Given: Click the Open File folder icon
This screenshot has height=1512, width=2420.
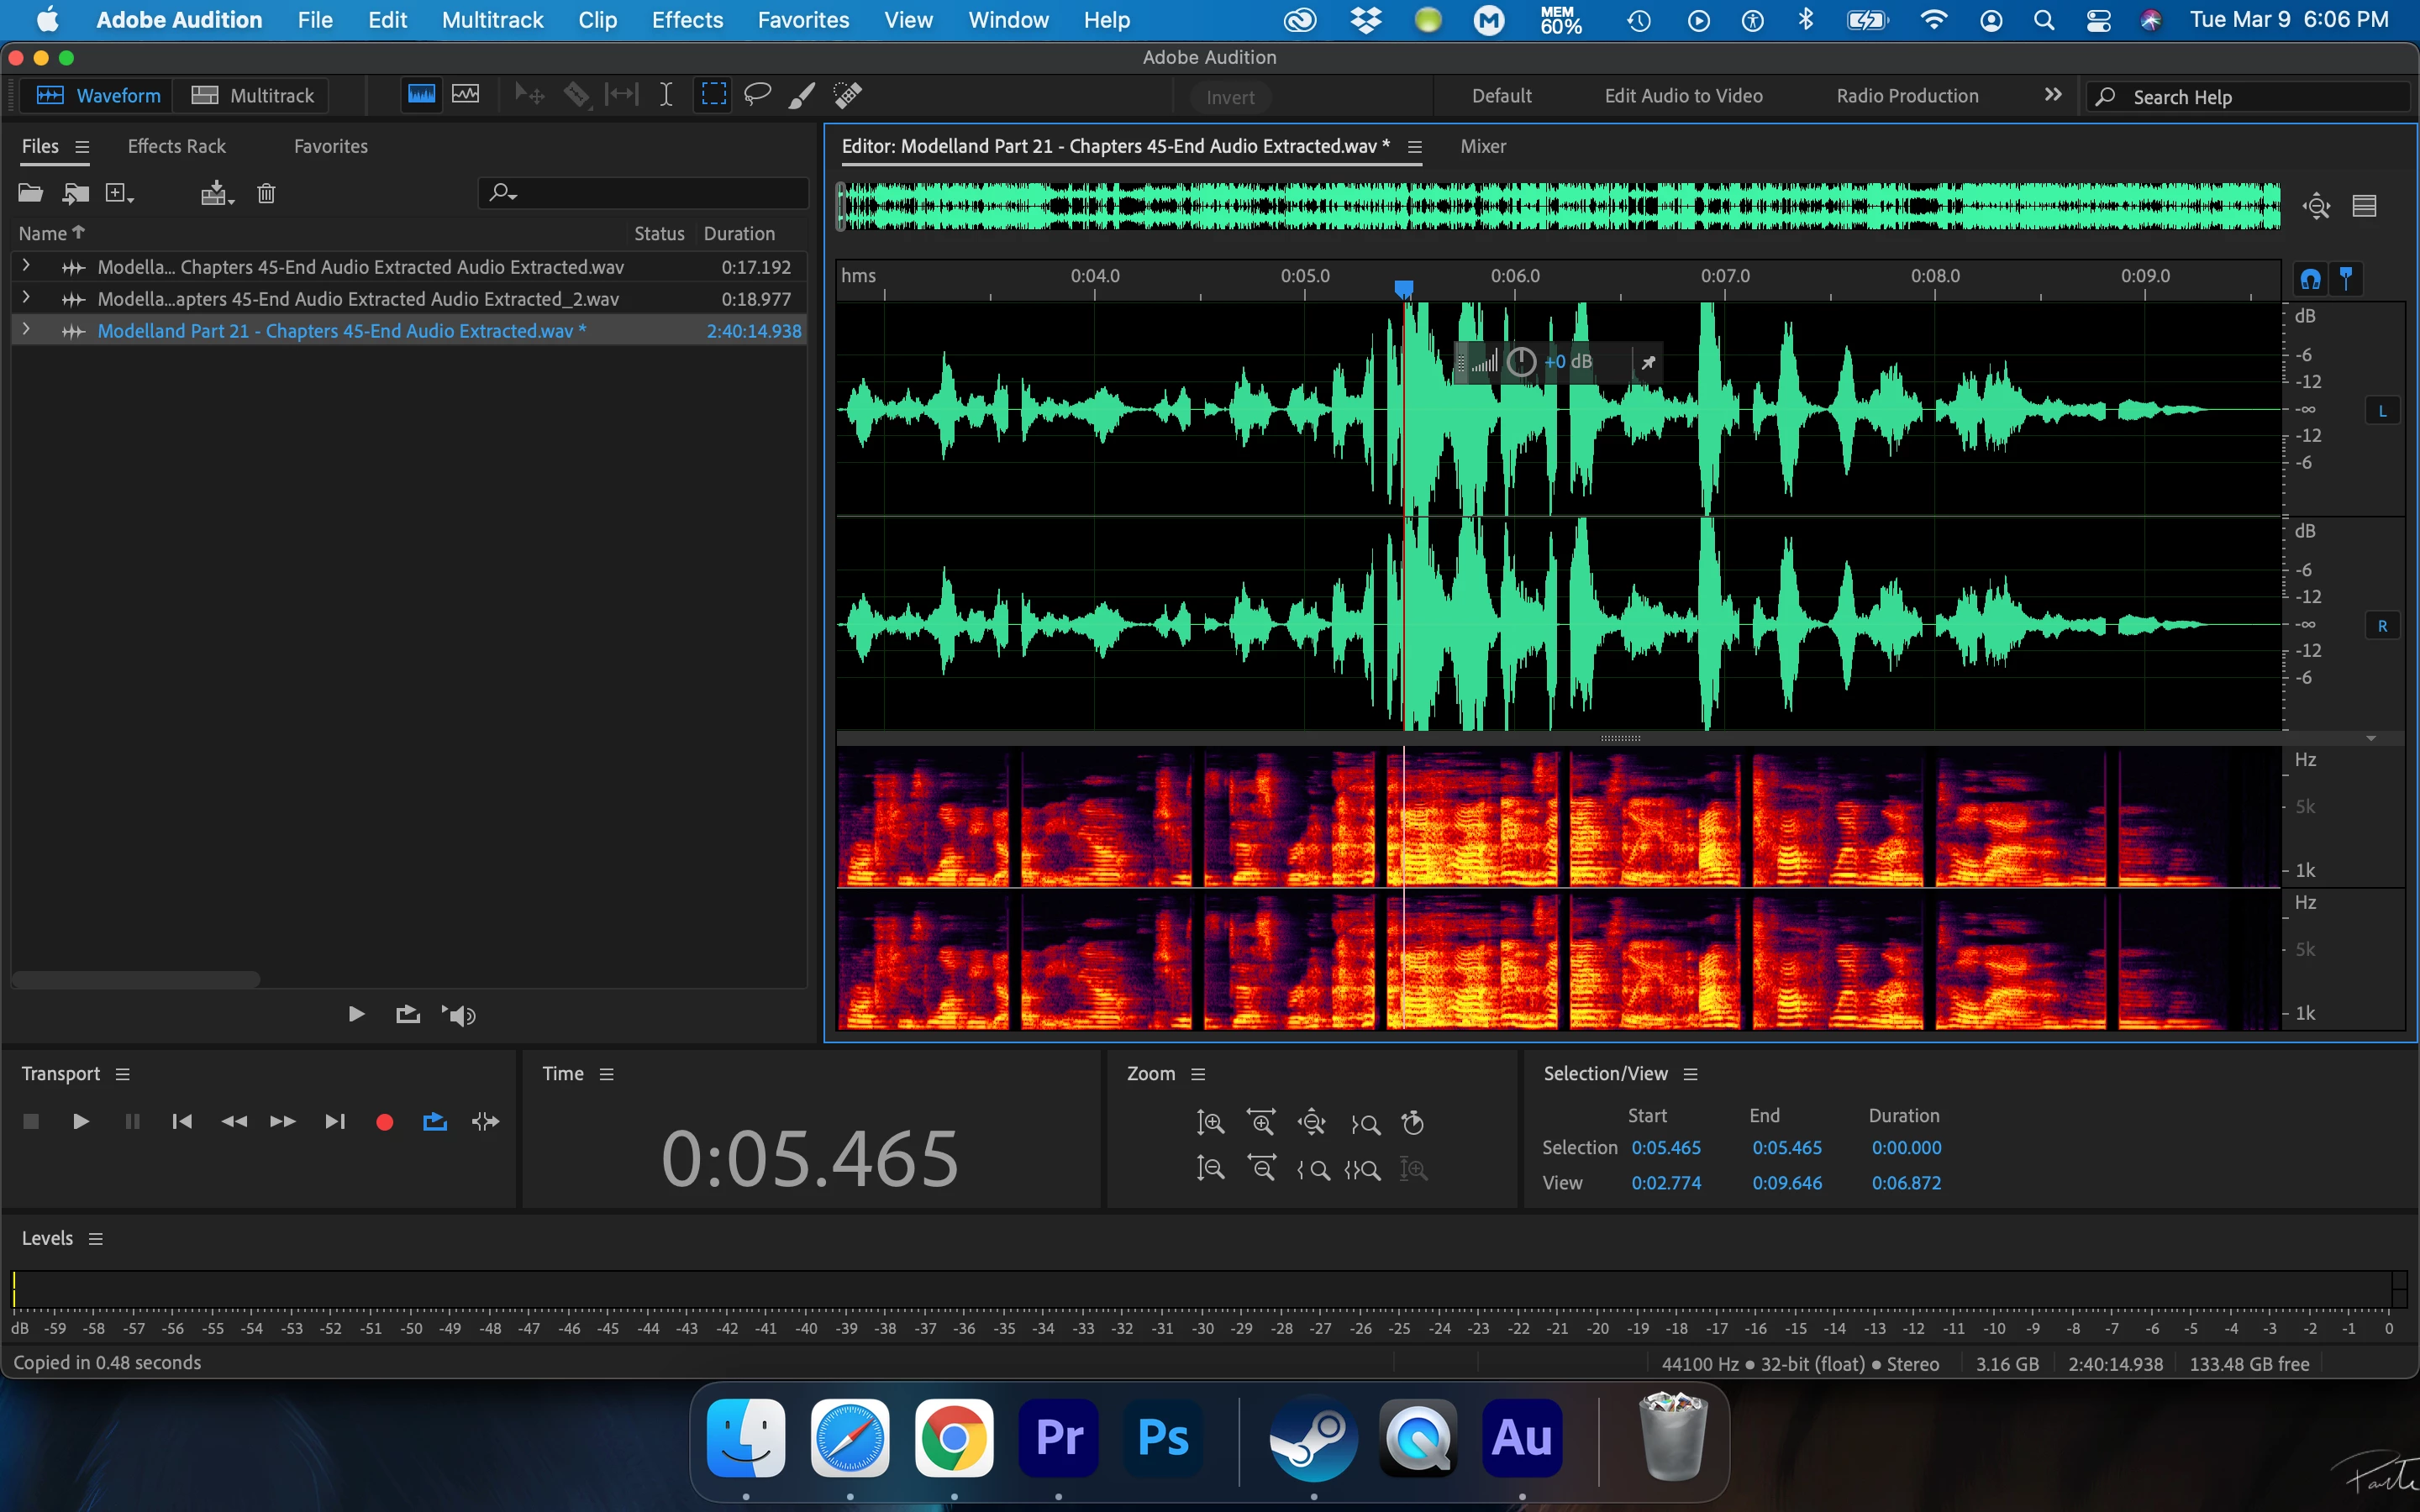Looking at the screenshot, I should point(30,193).
